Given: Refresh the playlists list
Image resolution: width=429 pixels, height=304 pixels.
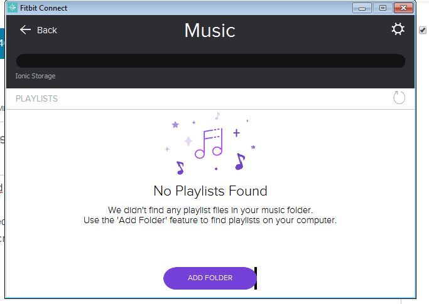Looking at the screenshot, I should [399, 98].
